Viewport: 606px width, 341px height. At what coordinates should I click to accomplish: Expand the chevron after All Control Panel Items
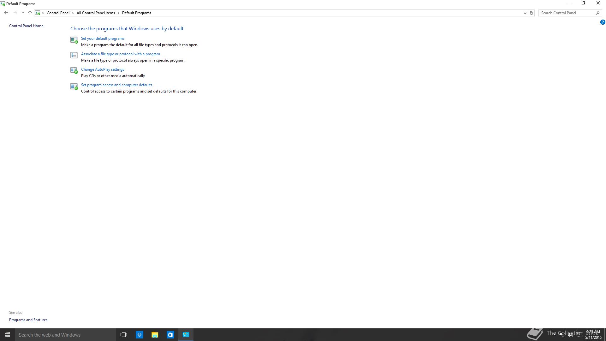[119, 13]
